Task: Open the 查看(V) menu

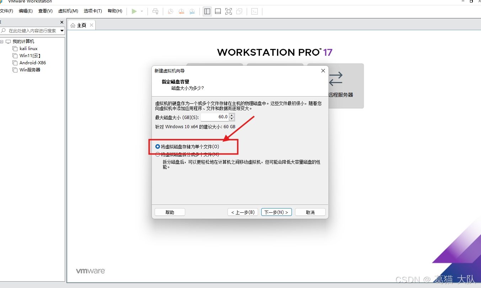Action: [46, 11]
